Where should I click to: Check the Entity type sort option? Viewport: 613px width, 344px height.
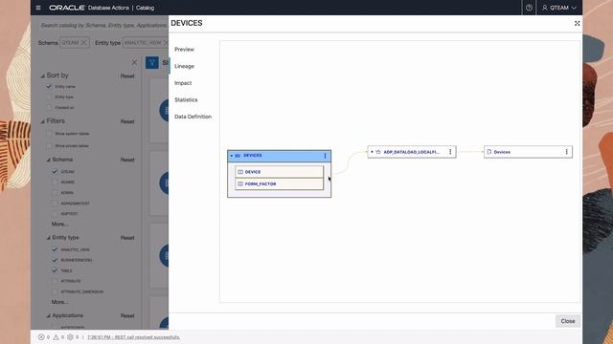[x=49, y=97]
